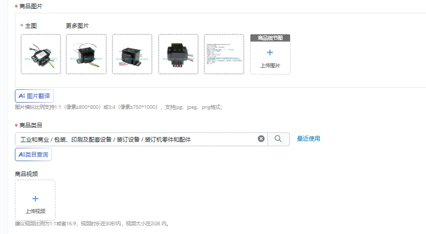
Task: Clear the product category field
Action: (261, 139)
